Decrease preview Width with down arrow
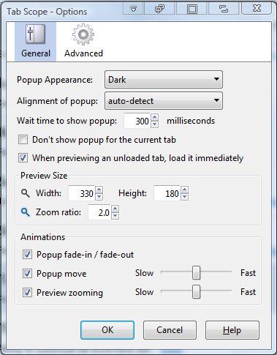277x355 pixels. 99,197
